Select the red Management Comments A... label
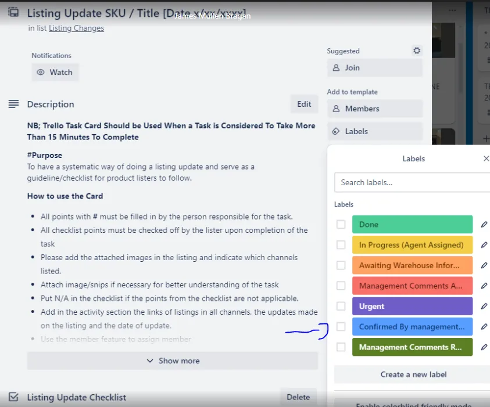The image size is (490, 407). 412,286
